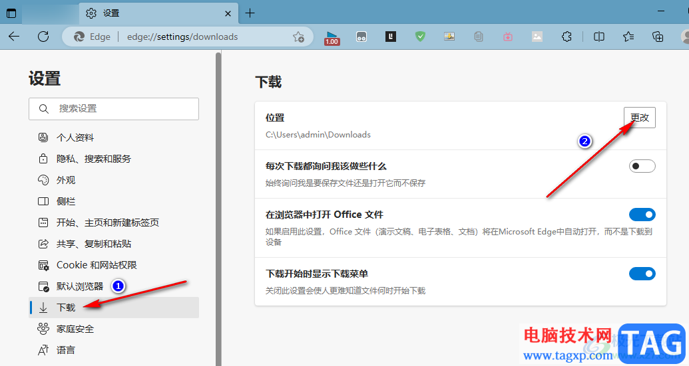Open the Favorites list icon
This screenshot has height=366, width=689.
coord(628,37)
